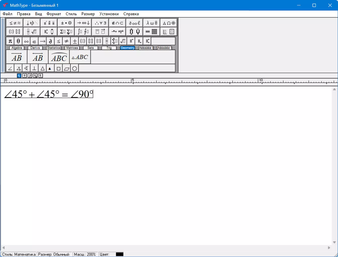Insert the perpendicular symbol
The image size is (338, 257).
click(34, 68)
